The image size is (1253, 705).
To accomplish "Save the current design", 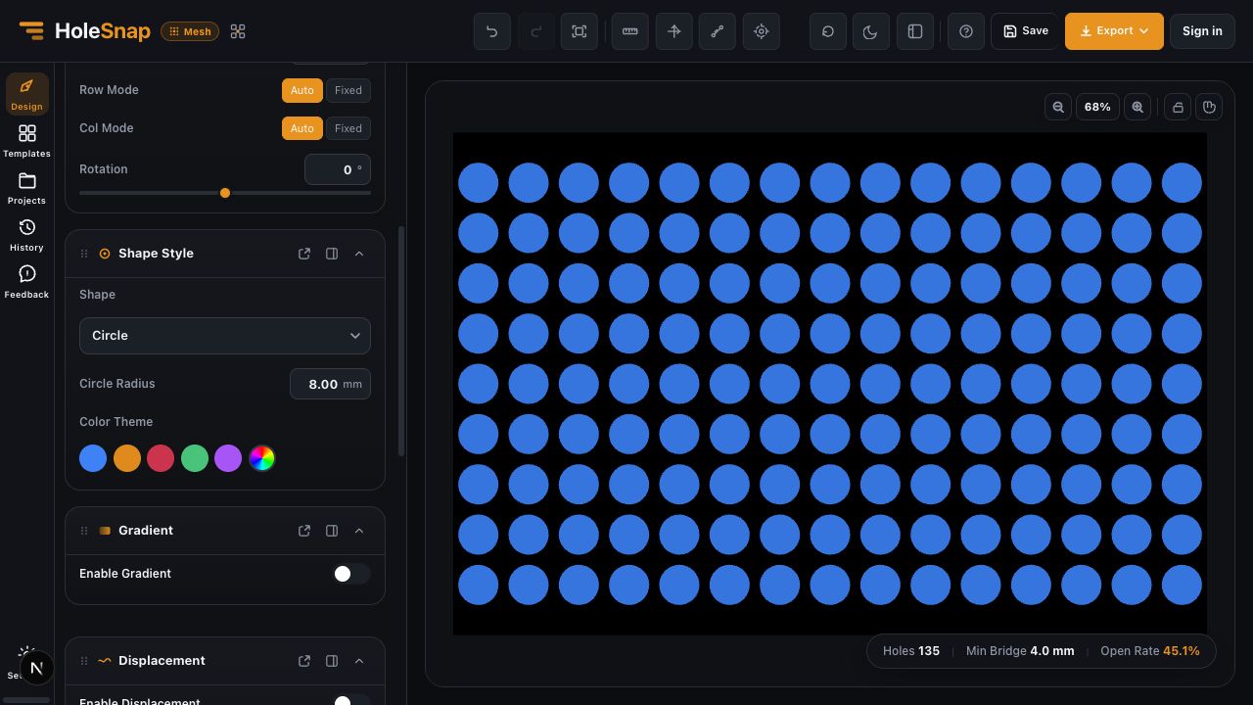I will pos(1025,31).
